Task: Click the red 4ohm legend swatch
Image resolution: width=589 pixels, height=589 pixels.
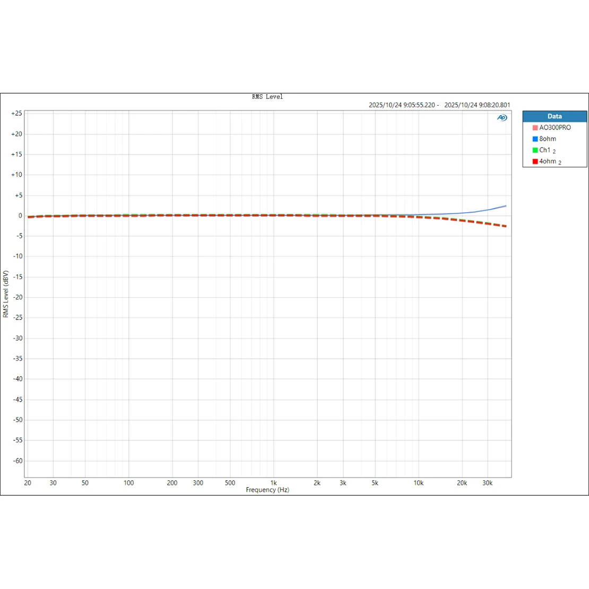Action: click(x=535, y=161)
